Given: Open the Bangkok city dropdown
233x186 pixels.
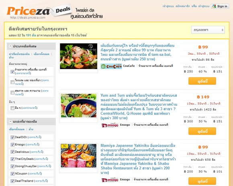Looking at the screenshot, I should click(208, 30).
